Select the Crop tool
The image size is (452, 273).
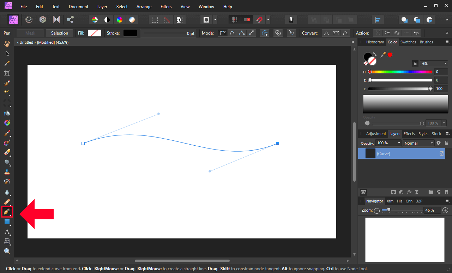coord(7,73)
